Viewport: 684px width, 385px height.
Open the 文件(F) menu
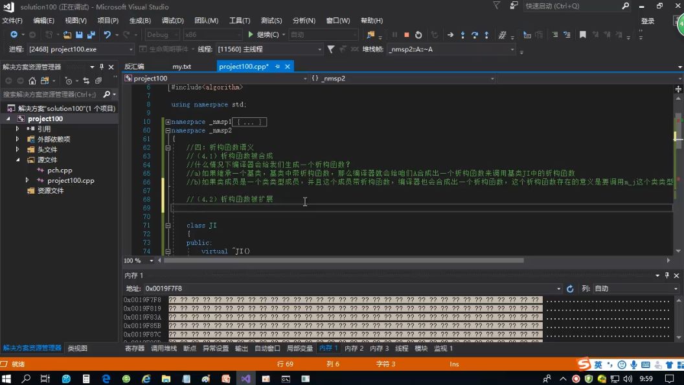point(12,21)
